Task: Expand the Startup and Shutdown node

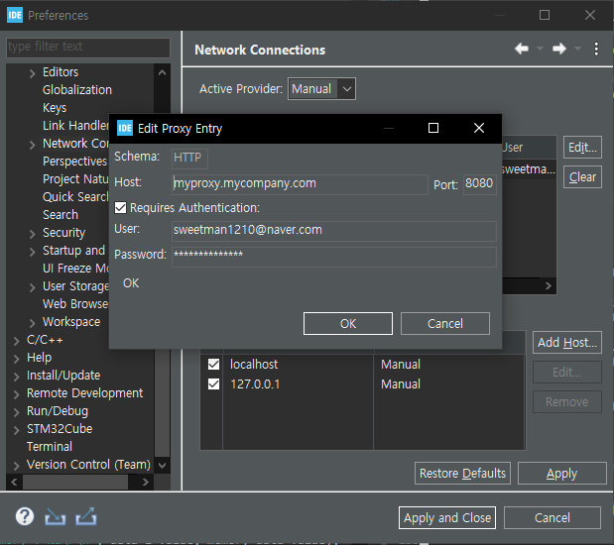Action: coord(33,251)
